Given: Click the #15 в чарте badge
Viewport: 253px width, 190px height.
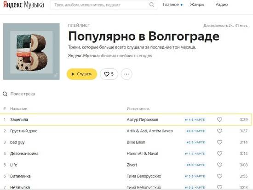Looking at the screenshot, I should (195, 176).
